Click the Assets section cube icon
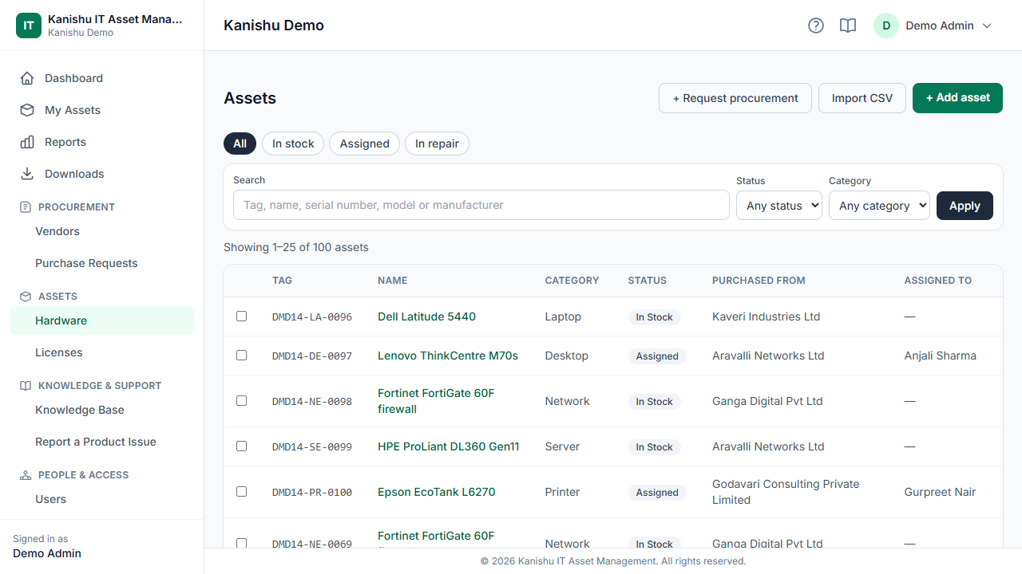This screenshot has height=574, width=1022. click(26, 296)
